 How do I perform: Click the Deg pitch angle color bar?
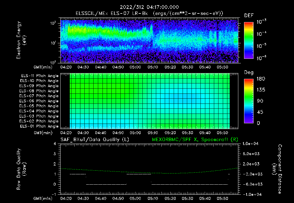click(249, 101)
